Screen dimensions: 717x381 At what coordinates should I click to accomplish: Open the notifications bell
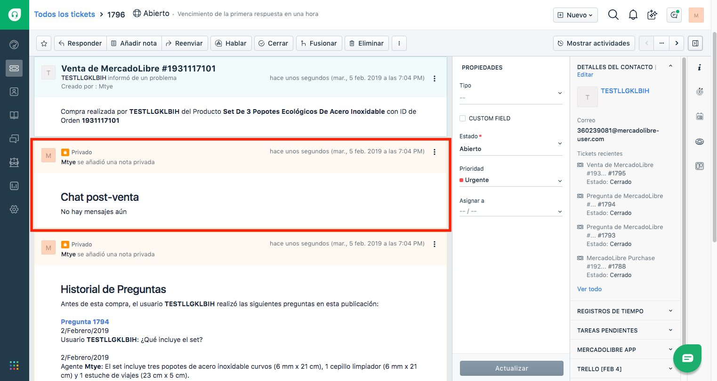click(633, 15)
